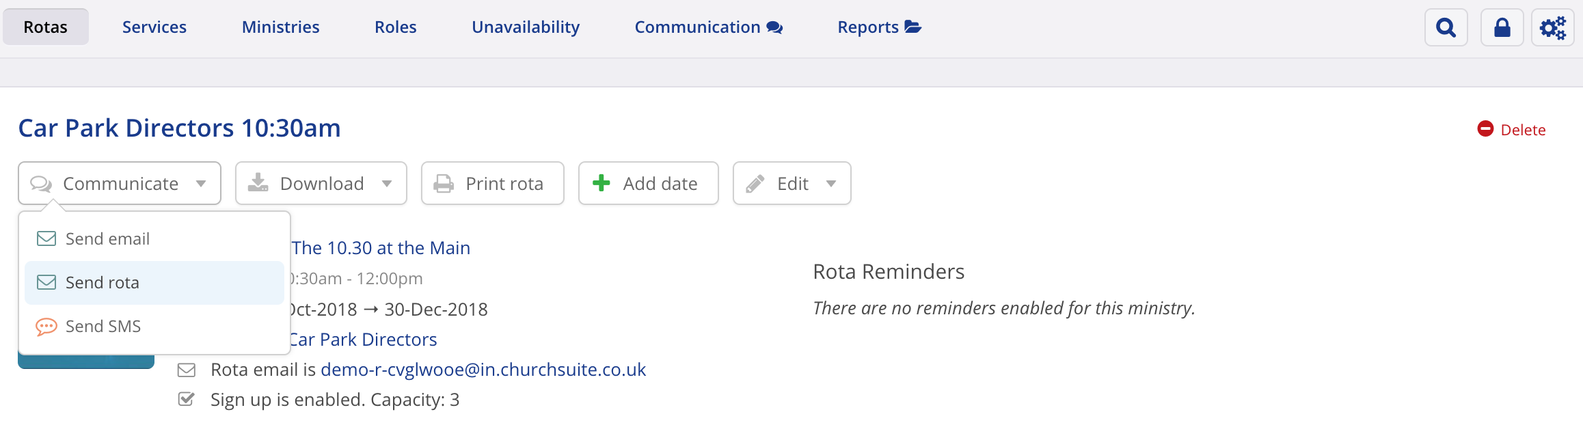Viewport: 1583px width, 425px height.
Task: Open the Unavailability tab
Action: [x=525, y=27]
